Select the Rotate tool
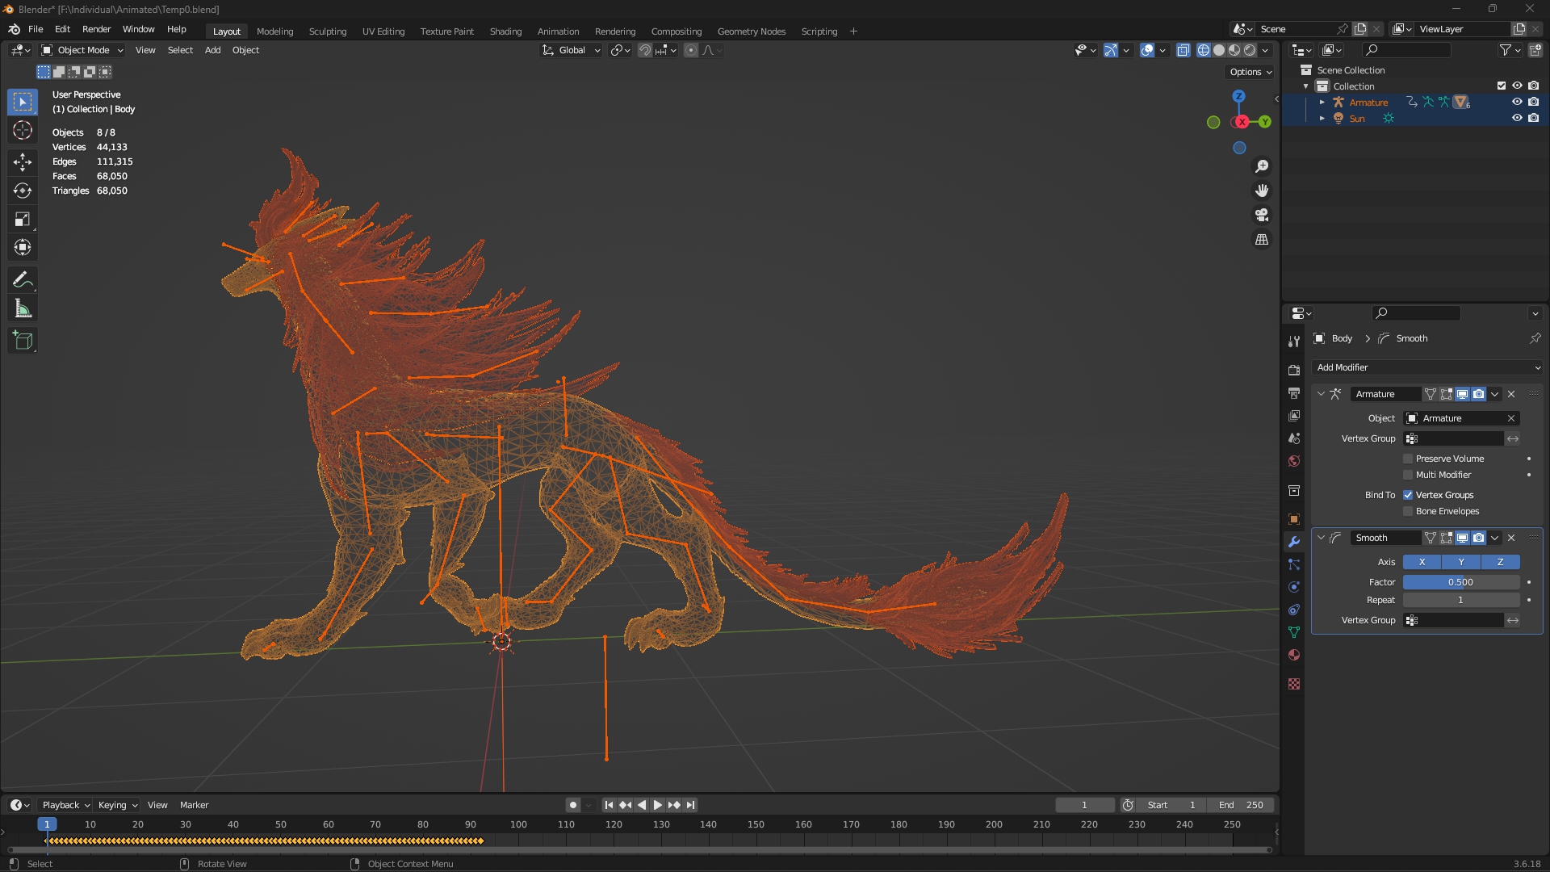The height and width of the screenshot is (872, 1550). pyautogui.click(x=23, y=191)
